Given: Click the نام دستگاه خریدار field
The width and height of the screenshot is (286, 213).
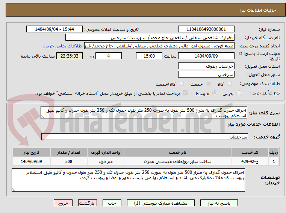Looking at the screenshot, I should tap(150, 38).
